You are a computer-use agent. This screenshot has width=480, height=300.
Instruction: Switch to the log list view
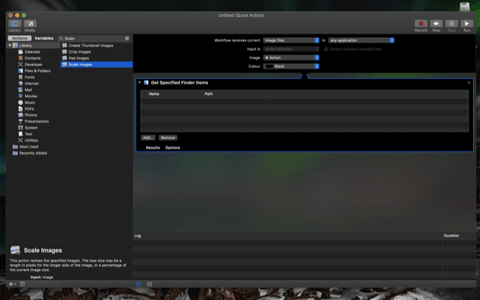coord(139,284)
